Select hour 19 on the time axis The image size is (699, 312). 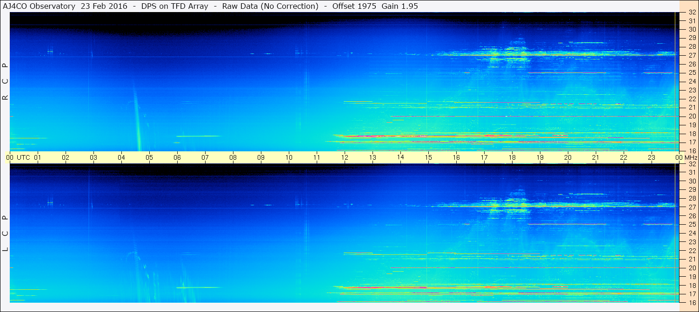click(540, 157)
